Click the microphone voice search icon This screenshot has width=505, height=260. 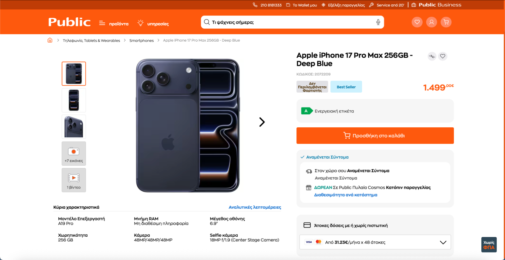coord(378,22)
